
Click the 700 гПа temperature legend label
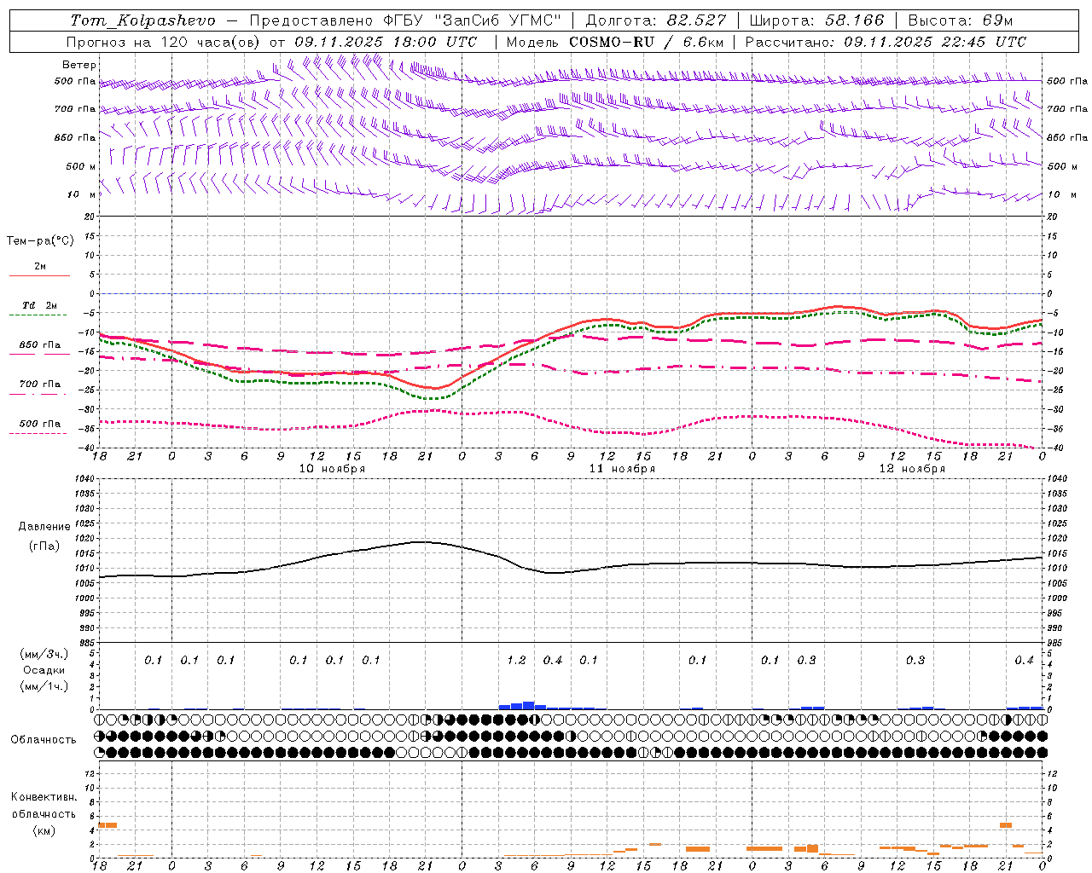coord(39,384)
